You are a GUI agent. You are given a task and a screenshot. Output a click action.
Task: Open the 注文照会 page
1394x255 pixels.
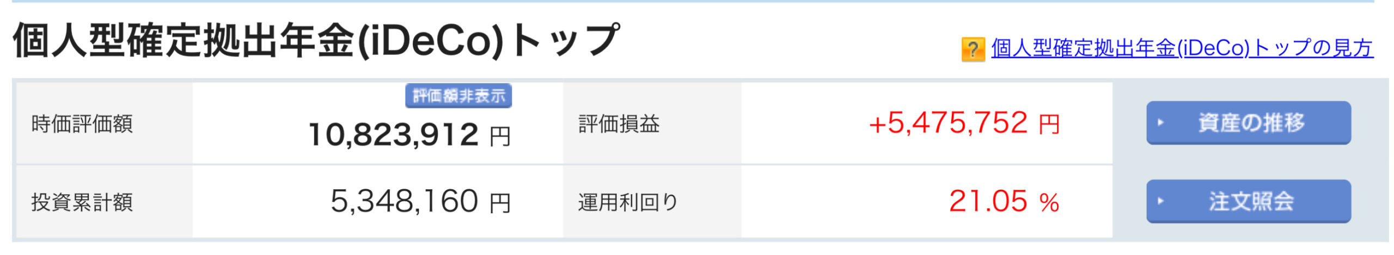(1248, 201)
